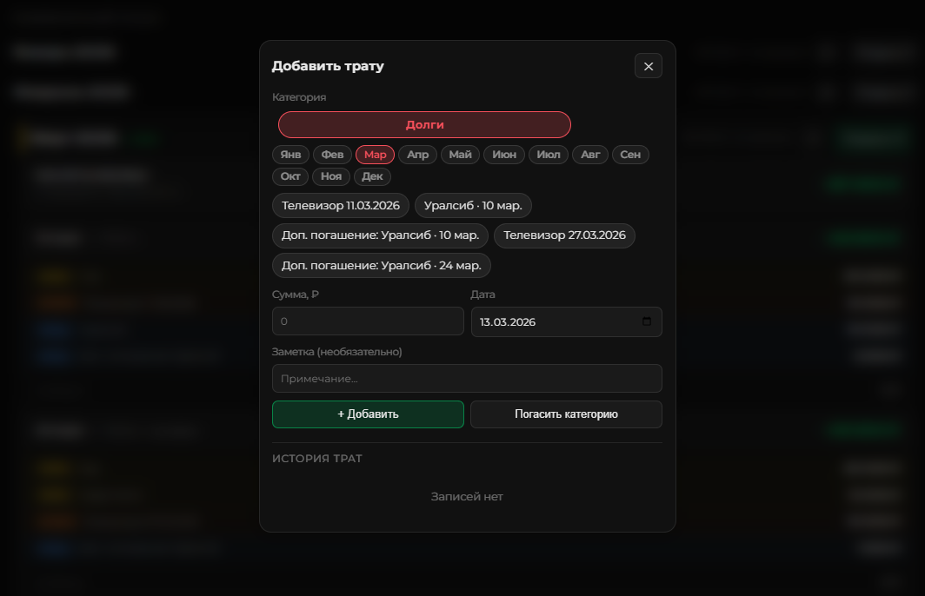Select the Уралсиб · 10 мар. preset
Viewport: 925px width, 596px height.
473,206
